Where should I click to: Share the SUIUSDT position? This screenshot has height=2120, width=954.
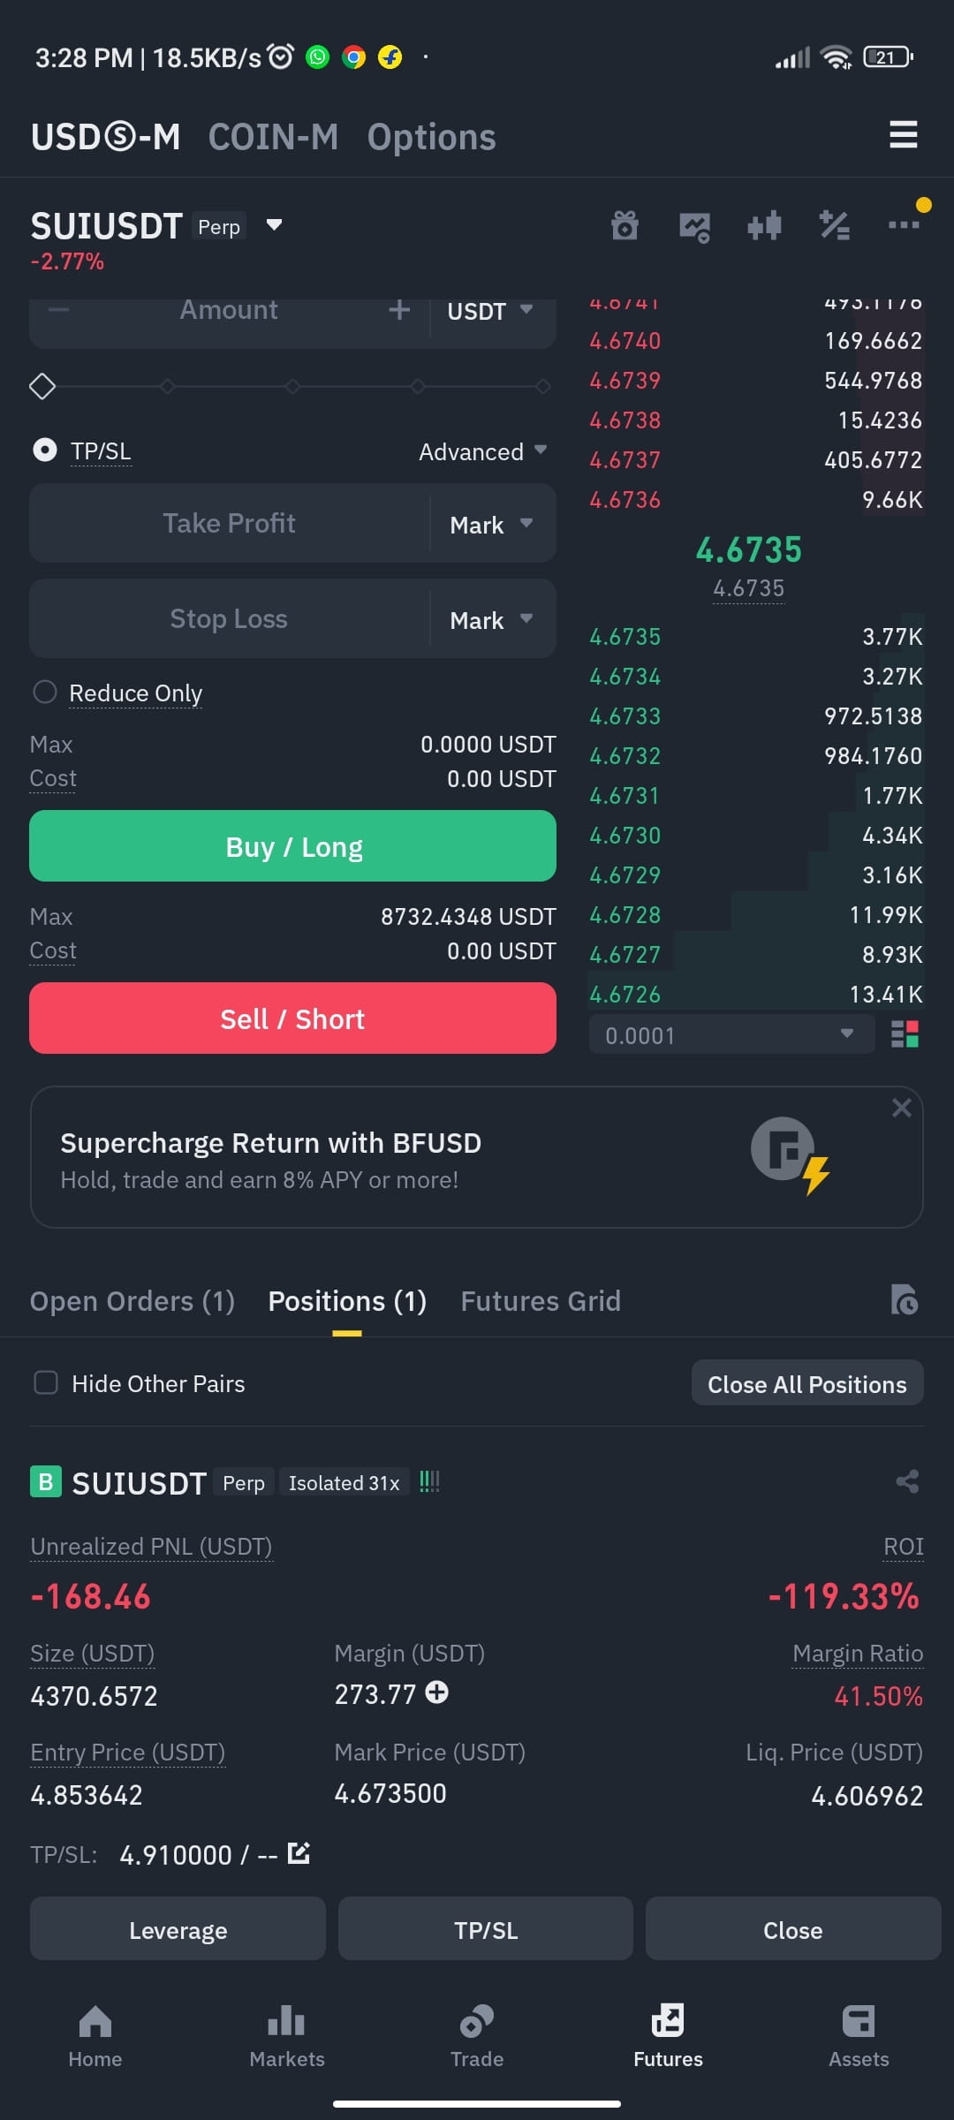tap(907, 1481)
